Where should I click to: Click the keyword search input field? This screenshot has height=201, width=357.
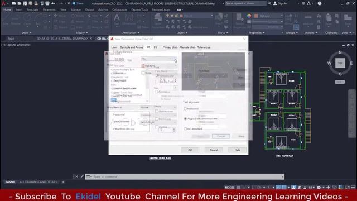[x=245, y=3]
